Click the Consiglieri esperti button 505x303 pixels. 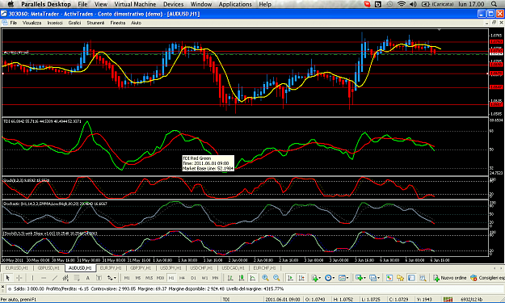pos(487,278)
